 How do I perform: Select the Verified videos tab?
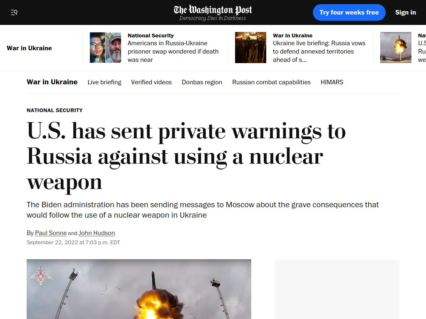coord(151,82)
